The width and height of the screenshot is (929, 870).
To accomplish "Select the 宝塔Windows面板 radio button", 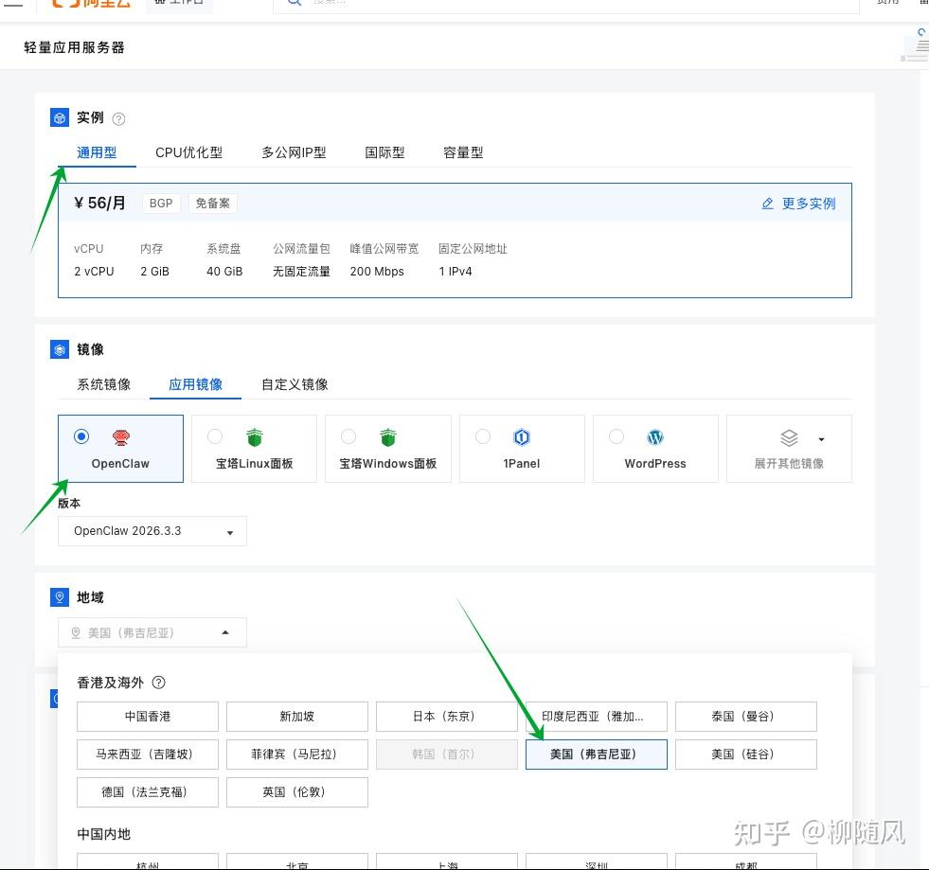I will pos(348,436).
